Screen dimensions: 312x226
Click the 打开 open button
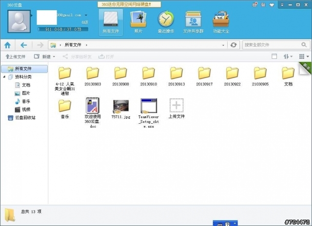point(106,56)
